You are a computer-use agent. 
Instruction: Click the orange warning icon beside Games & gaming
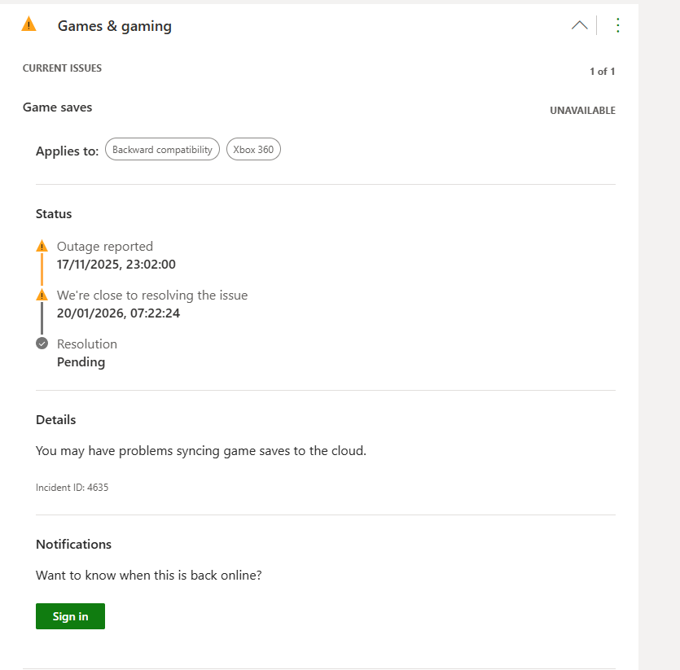29,24
